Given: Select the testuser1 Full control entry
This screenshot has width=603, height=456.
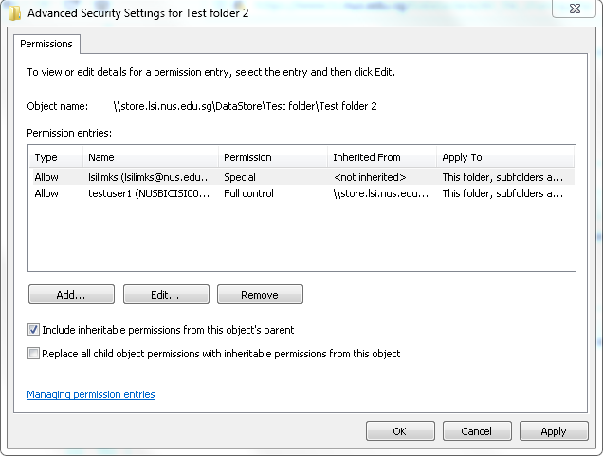Looking at the screenshot, I should [x=301, y=193].
